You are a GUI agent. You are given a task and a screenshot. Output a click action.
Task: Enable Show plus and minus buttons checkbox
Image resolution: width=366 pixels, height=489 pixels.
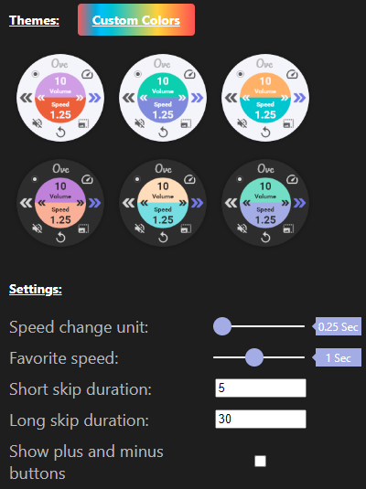point(260,461)
